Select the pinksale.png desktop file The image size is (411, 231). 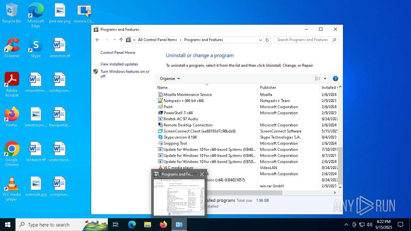pos(60,13)
